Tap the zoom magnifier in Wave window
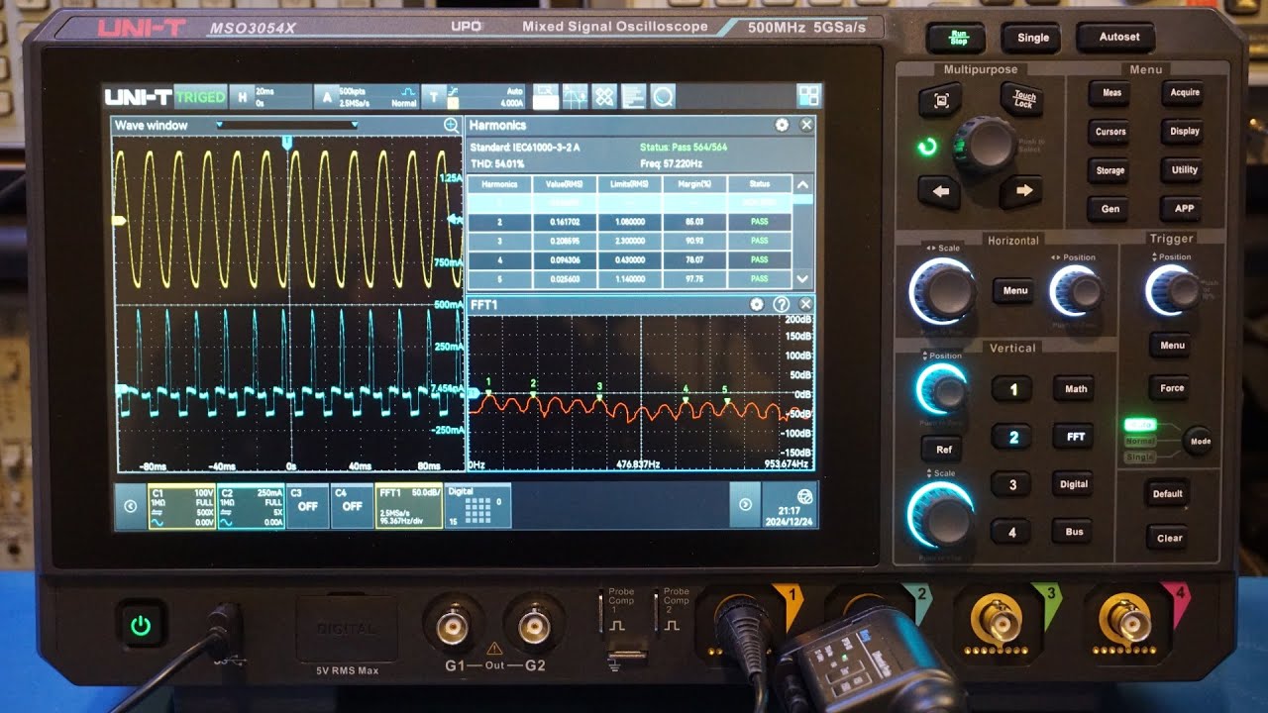1268x713 pixels. tap(452, 125)
